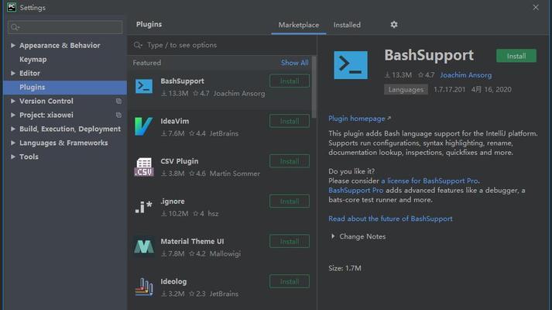Click the large BashSupport logo in details
The height and width of the screenshot is (310, 552).
[x=351, y=65]
